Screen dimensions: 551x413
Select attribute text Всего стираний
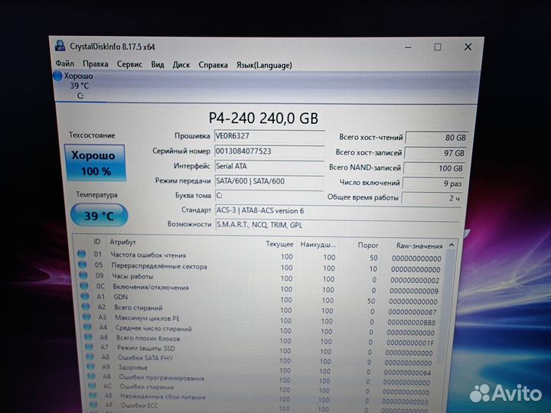coord(139,307)
